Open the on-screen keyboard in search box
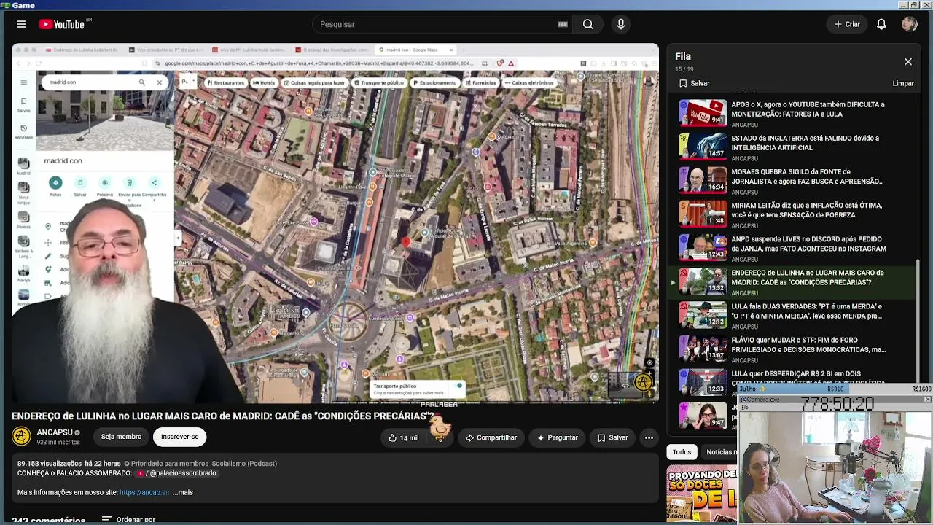This screenshot has height=525, width=933. point(563,24)
